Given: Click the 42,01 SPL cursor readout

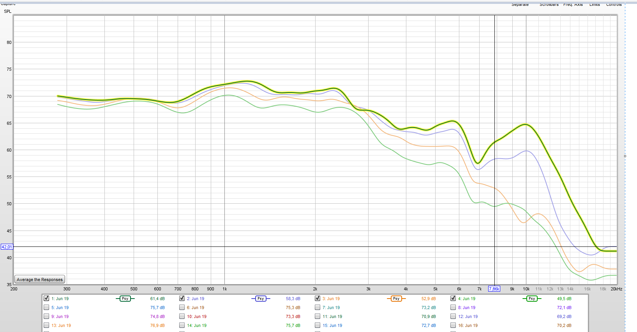Looking at the screenshot, I should pos(7,247).
